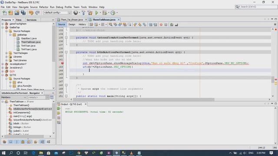Click the New File toolbar icon
The height and width of the screenshot is (156, 278).
click(5, 13)
